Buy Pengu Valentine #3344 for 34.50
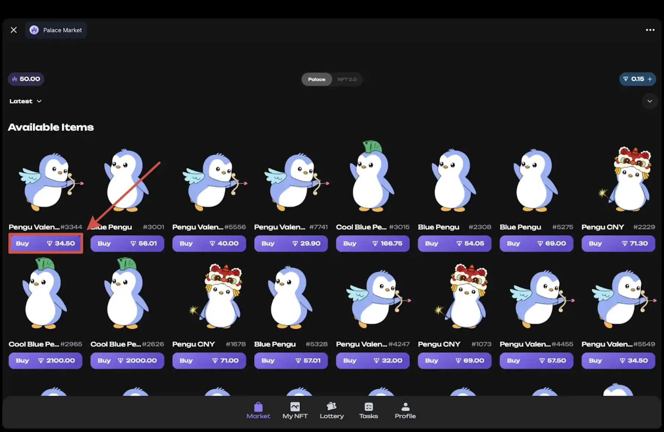Screen dimensions: 664x432 [x=45, y=243]
